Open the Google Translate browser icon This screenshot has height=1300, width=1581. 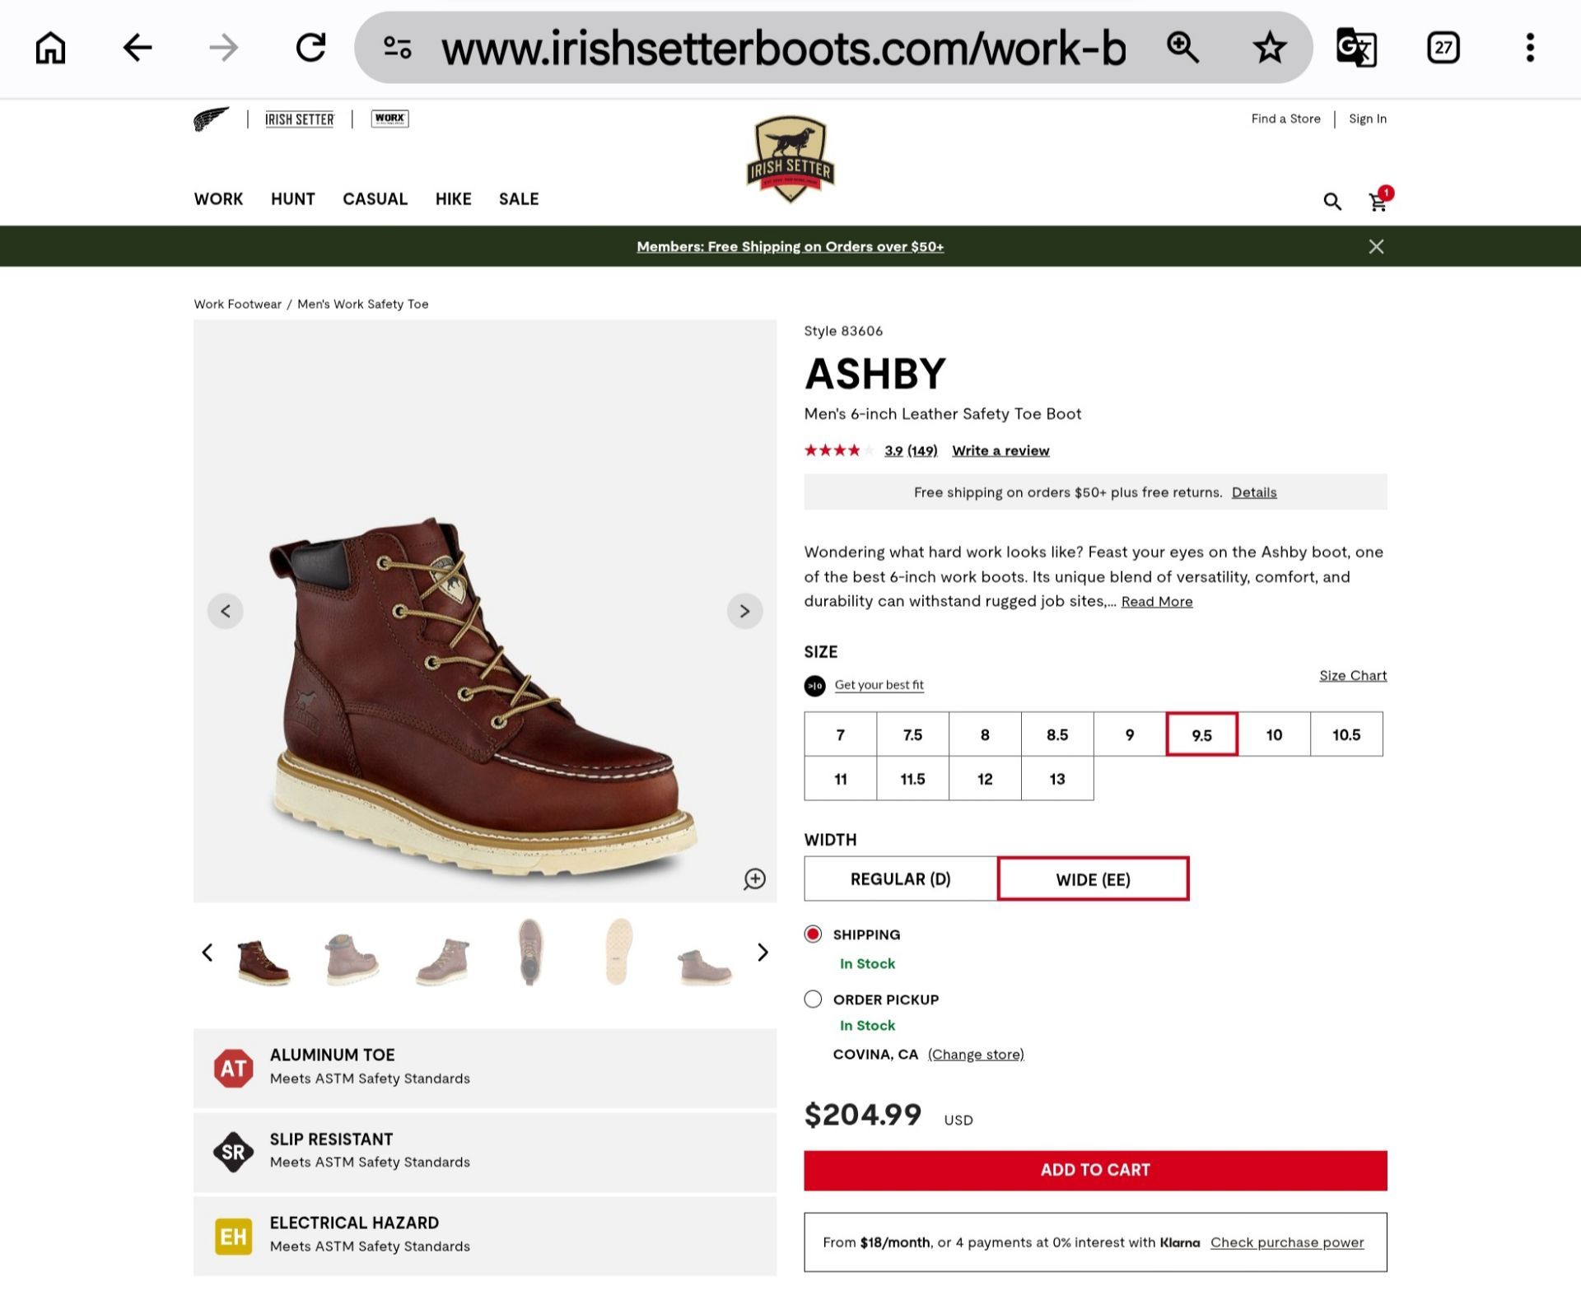point(1356,48)
